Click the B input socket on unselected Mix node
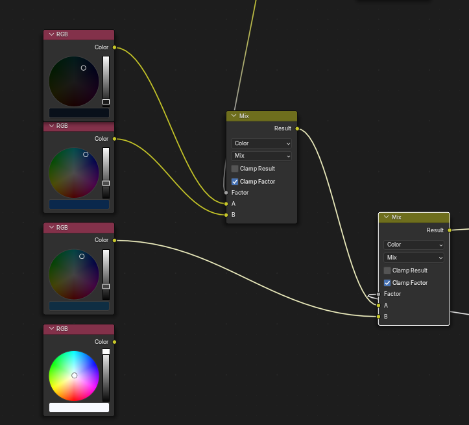 pos(226,215)
